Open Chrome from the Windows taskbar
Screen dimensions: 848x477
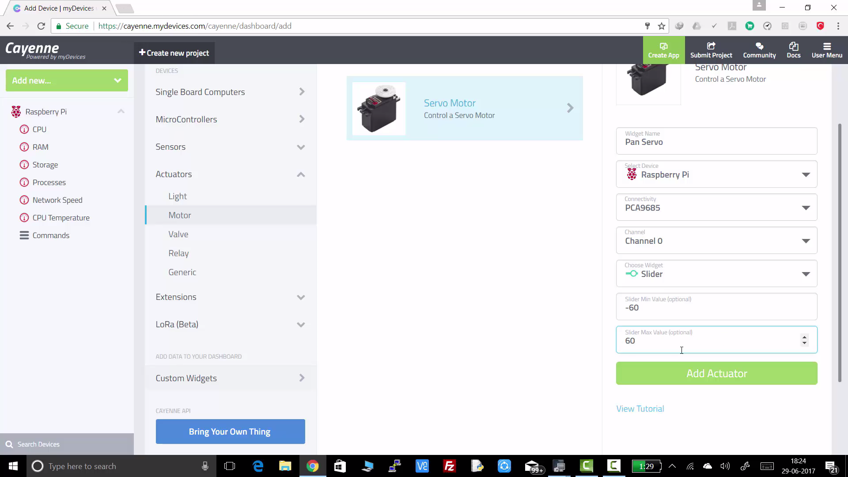click(x=312, y=466)
